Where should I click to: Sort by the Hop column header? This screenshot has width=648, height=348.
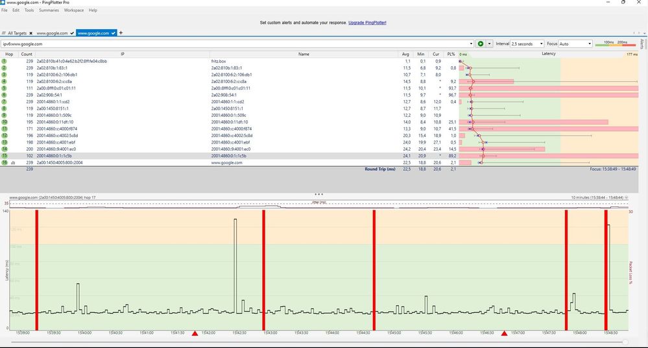pos(9,54)
